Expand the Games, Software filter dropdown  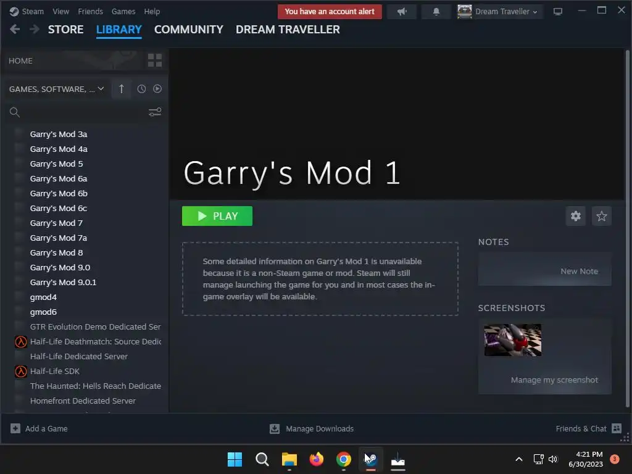56,89
